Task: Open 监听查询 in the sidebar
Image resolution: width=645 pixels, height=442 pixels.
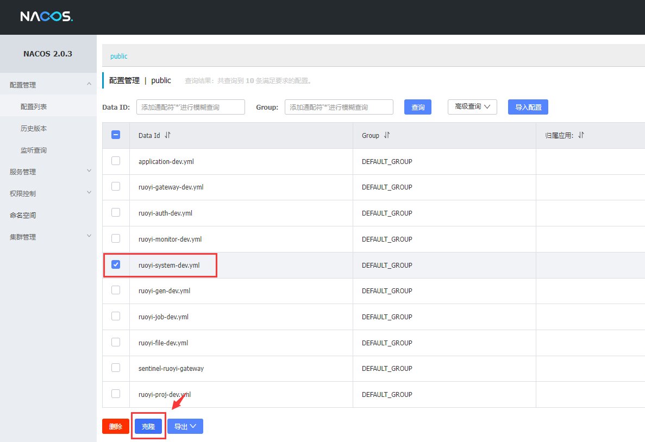Action: (48, 150)
